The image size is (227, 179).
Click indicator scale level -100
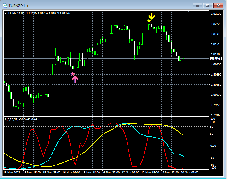(x=213, y=168)
